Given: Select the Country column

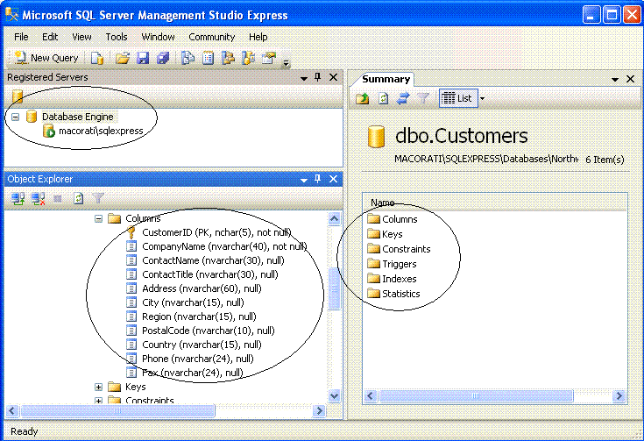Looking at the screenshot, I should click(x=202, y=345).
